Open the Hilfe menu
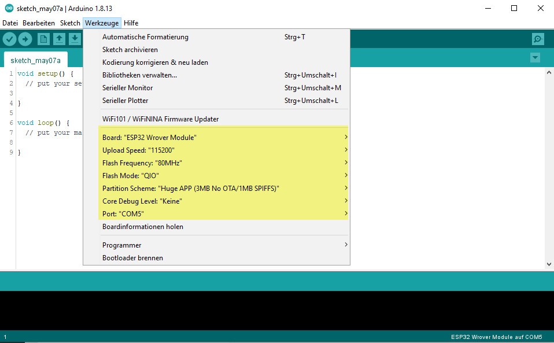 (x=131, y=23)
